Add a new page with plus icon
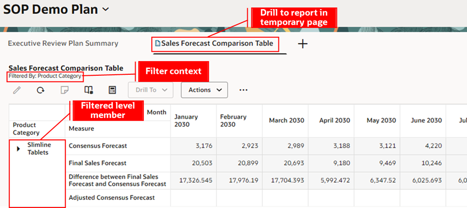Viewport: 467px width, 208px height. [303, 44]
